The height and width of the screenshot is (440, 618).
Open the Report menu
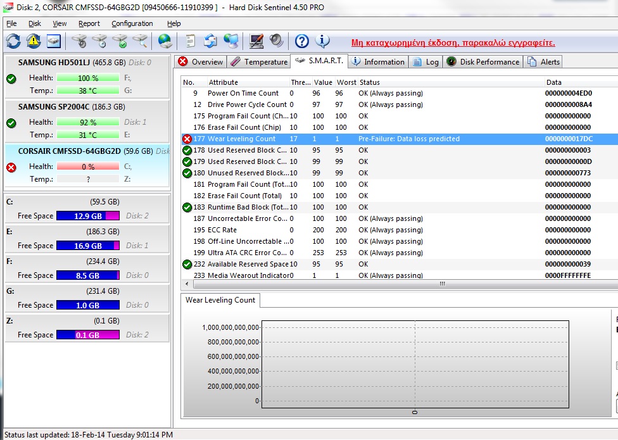point(89,23)
